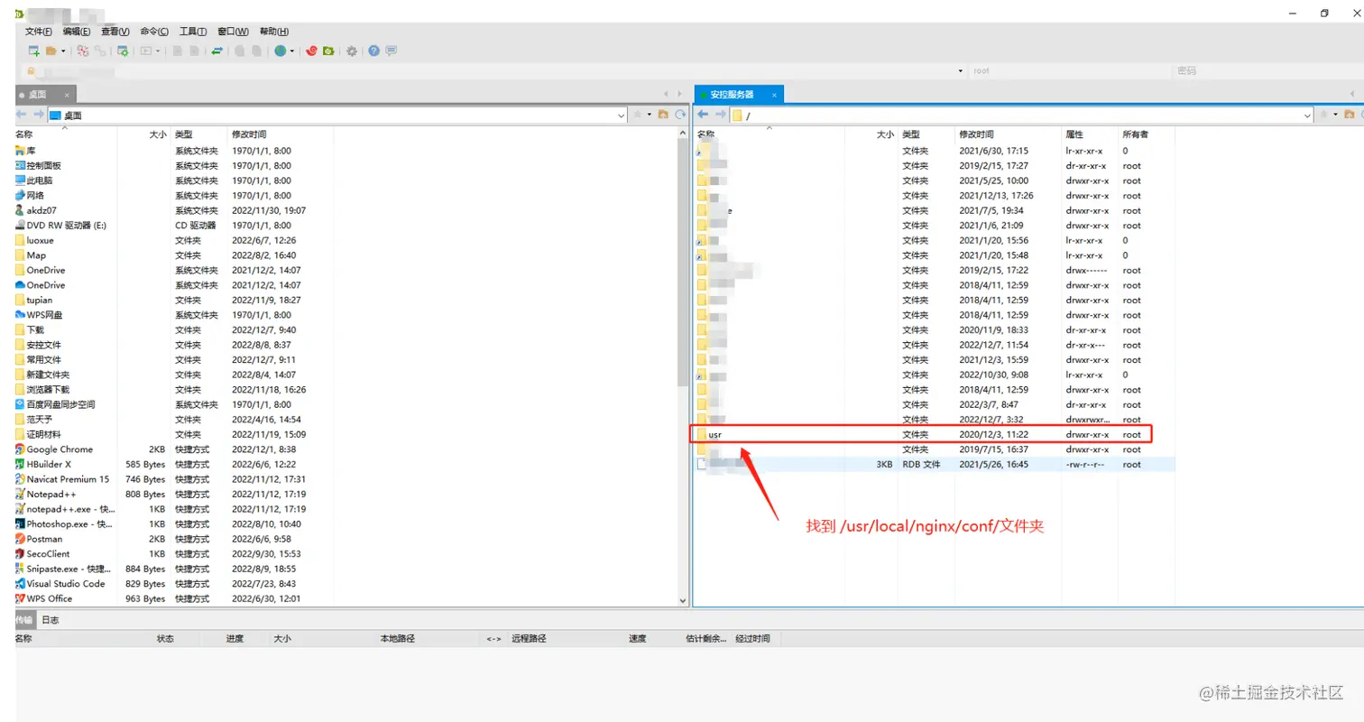Expand the remote path dropdown showing /
Viewport: 1364px width, 722px height.
point(1307,115)
